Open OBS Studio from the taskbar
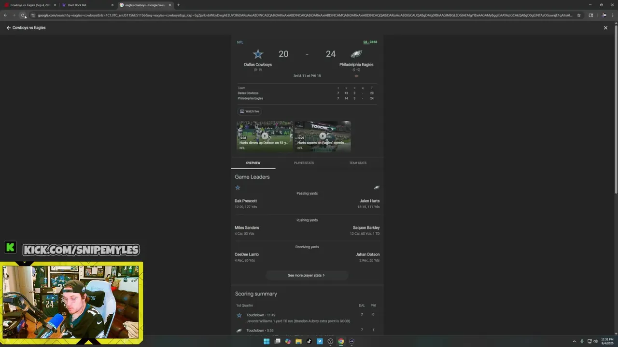Screen dimensions: 618x347 pyautogui.click(x=330, y=341)
